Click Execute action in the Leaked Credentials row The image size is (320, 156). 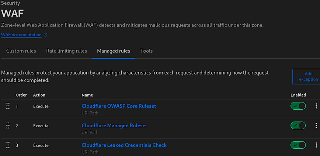41,145
